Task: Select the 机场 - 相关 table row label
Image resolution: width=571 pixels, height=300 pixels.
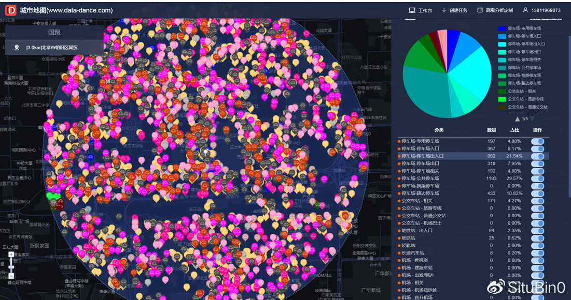Action: click(x=413, y=282)
